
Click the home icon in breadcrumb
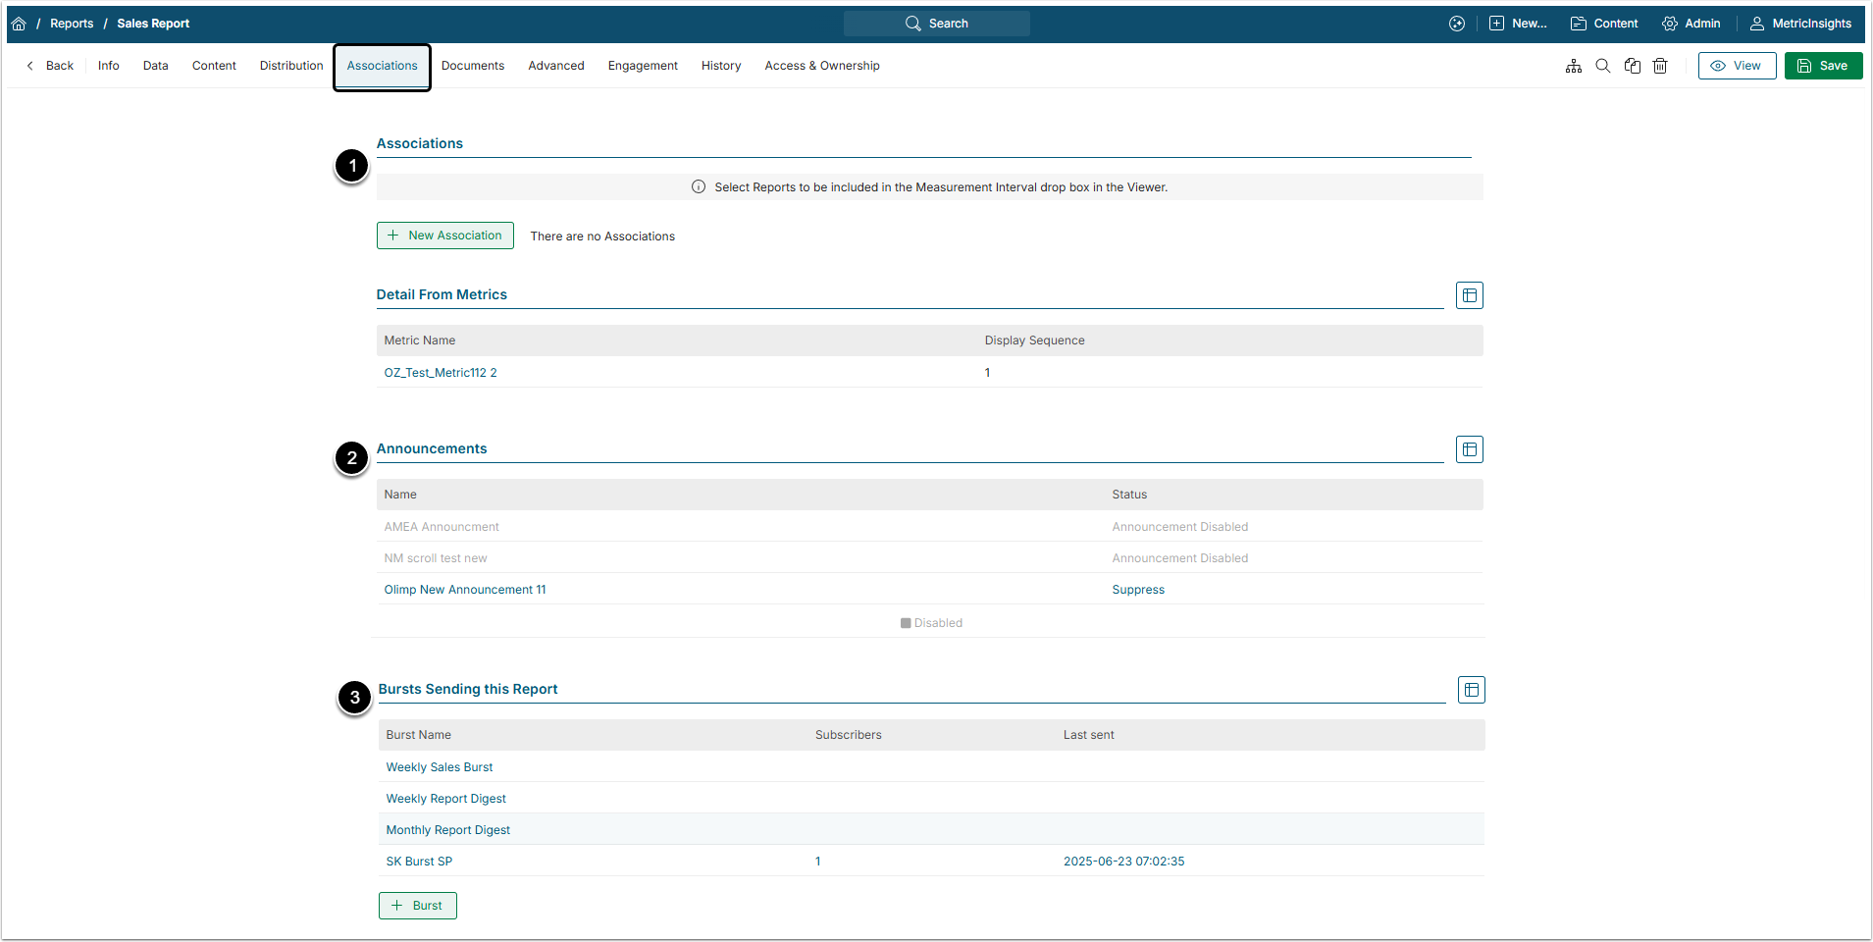tap(19, 24)
